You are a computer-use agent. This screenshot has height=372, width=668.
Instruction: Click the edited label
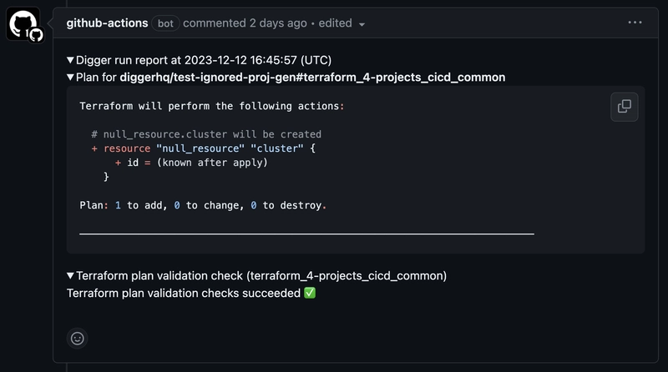336,23
